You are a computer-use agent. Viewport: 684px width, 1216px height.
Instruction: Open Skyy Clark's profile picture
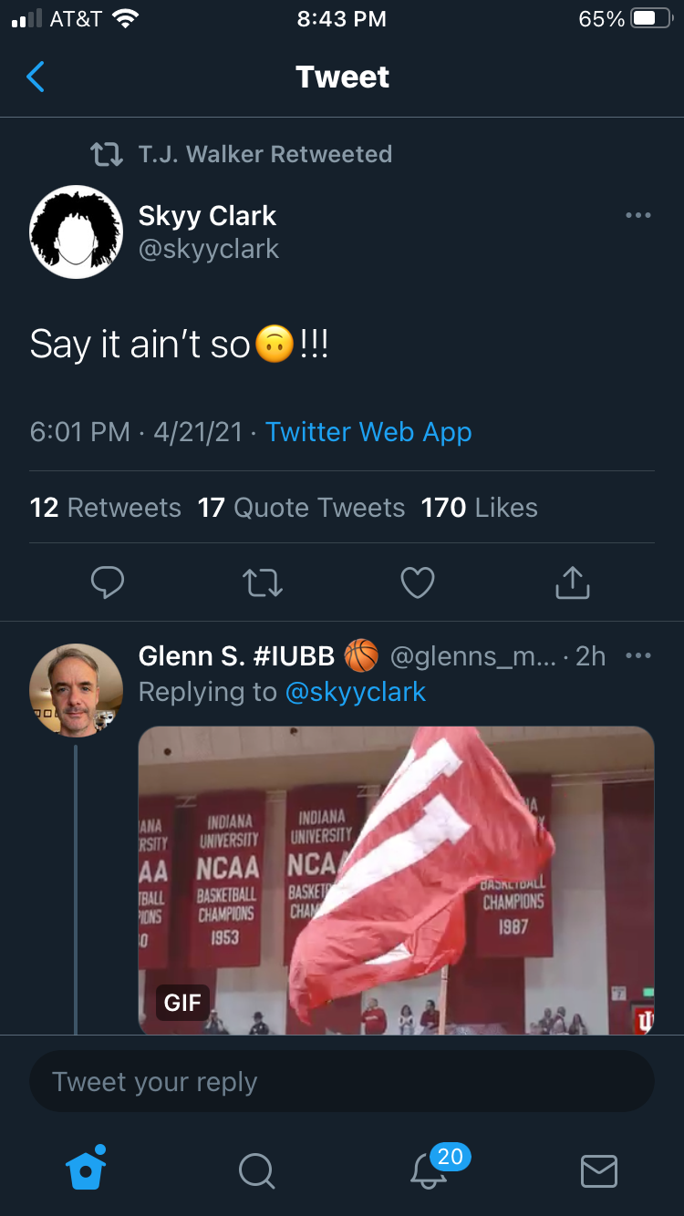(x=76, y=232)
